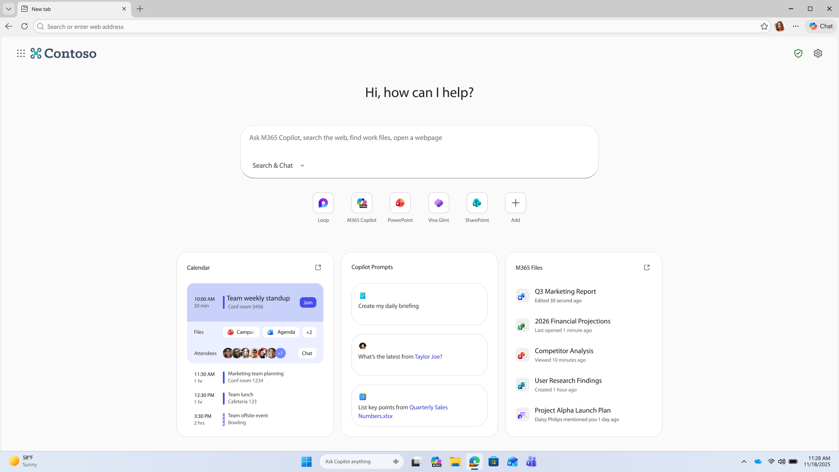The height and width of the screenshot is (472, 839).
Task: Open the SharePoint shortcut
Action: point(477,203)
